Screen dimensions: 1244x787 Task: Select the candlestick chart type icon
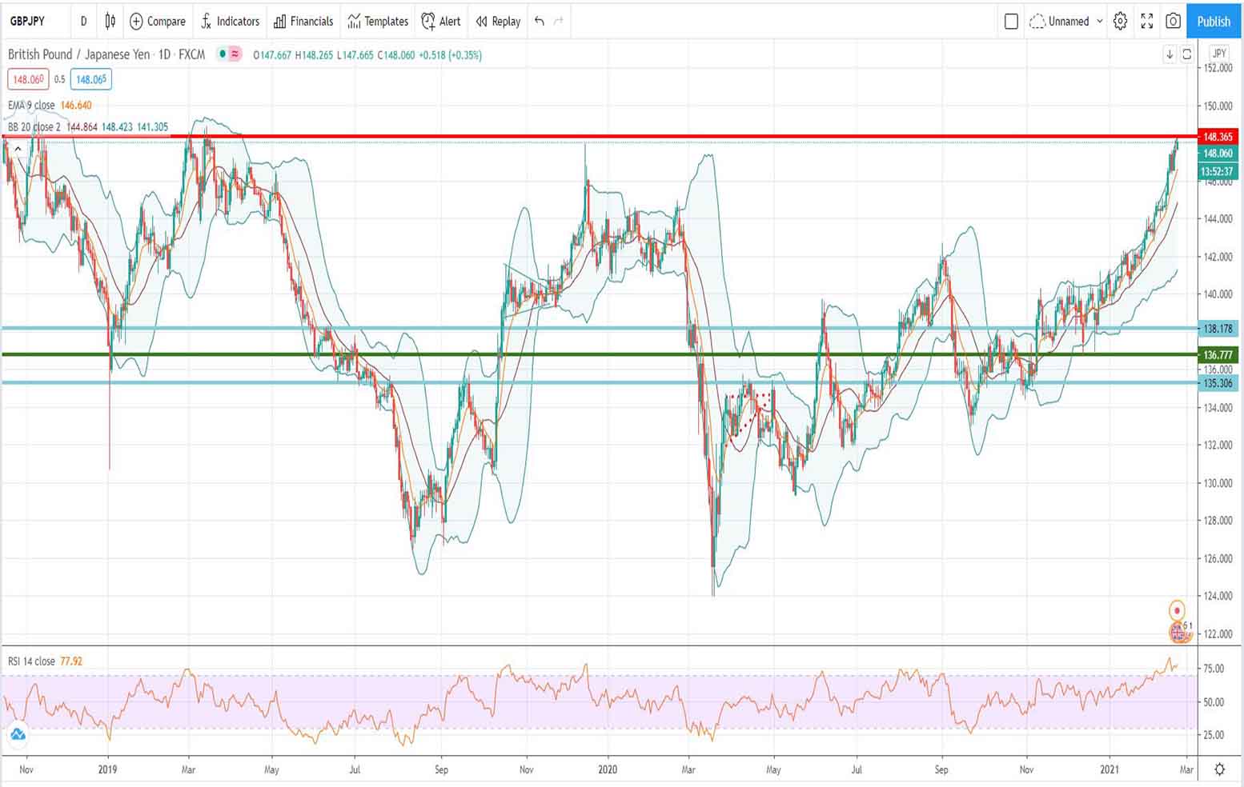pos(110,22)
